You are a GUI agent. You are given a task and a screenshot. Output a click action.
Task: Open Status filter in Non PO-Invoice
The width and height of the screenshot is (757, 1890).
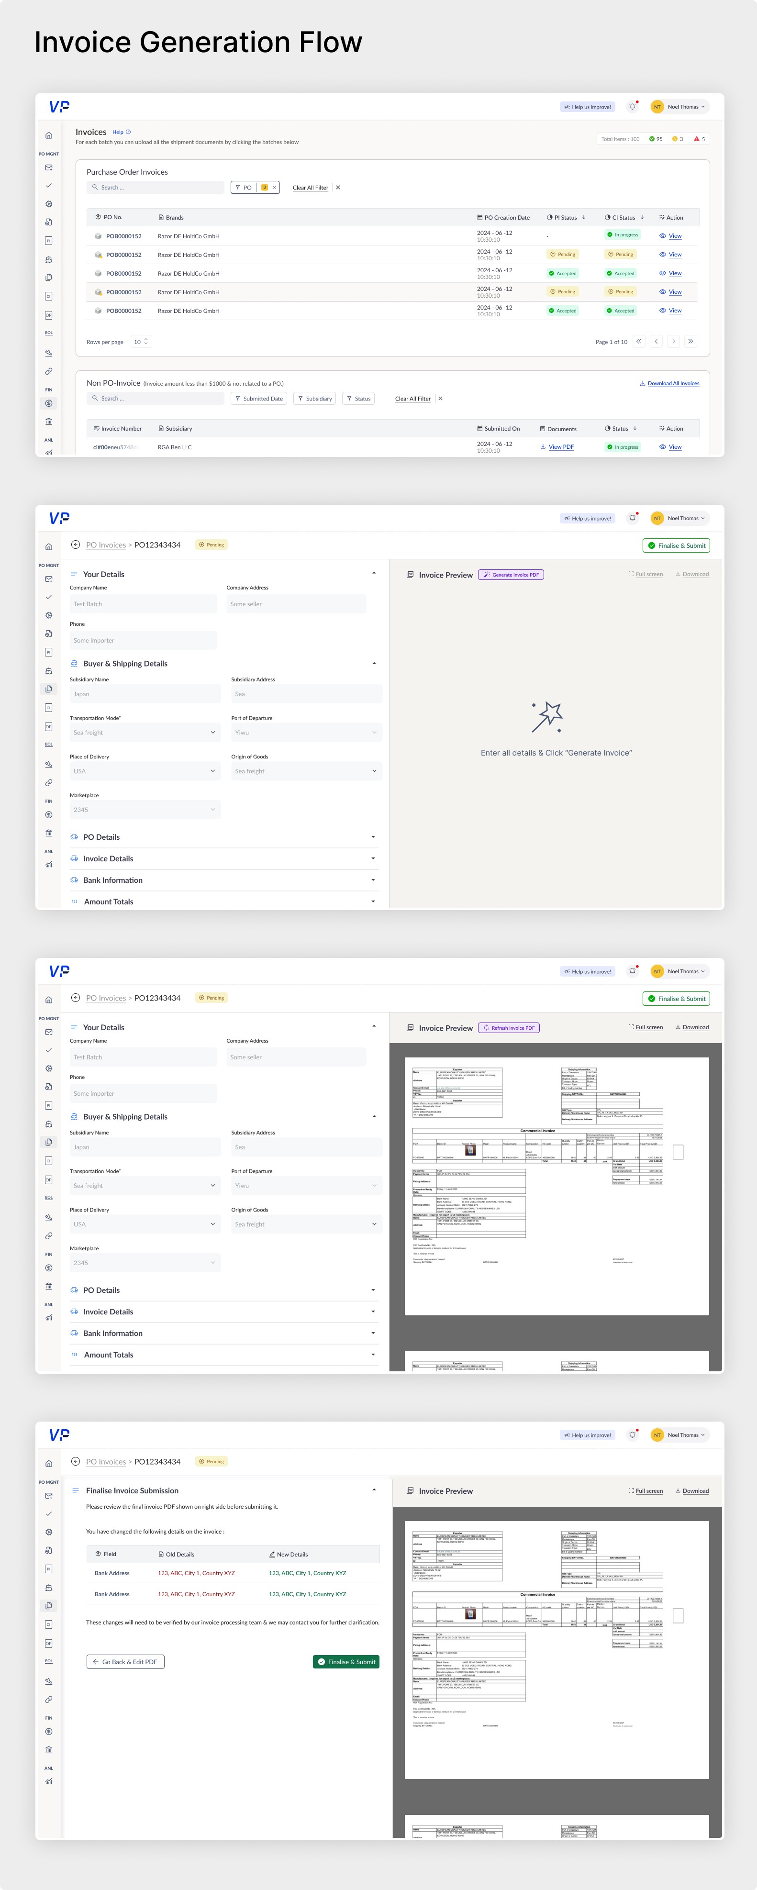[359, 399]
